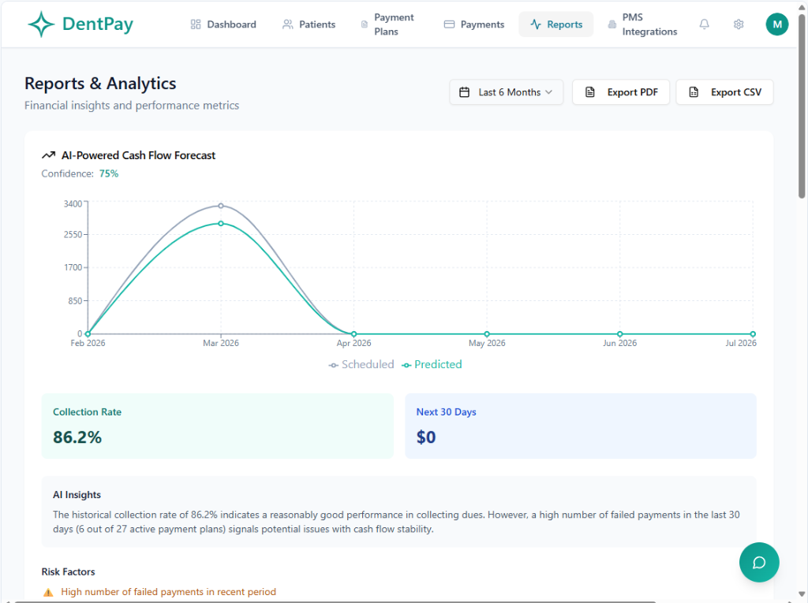Click the Next 30 Days $0 card
This screenshot has width=808, height=603.
581,426
